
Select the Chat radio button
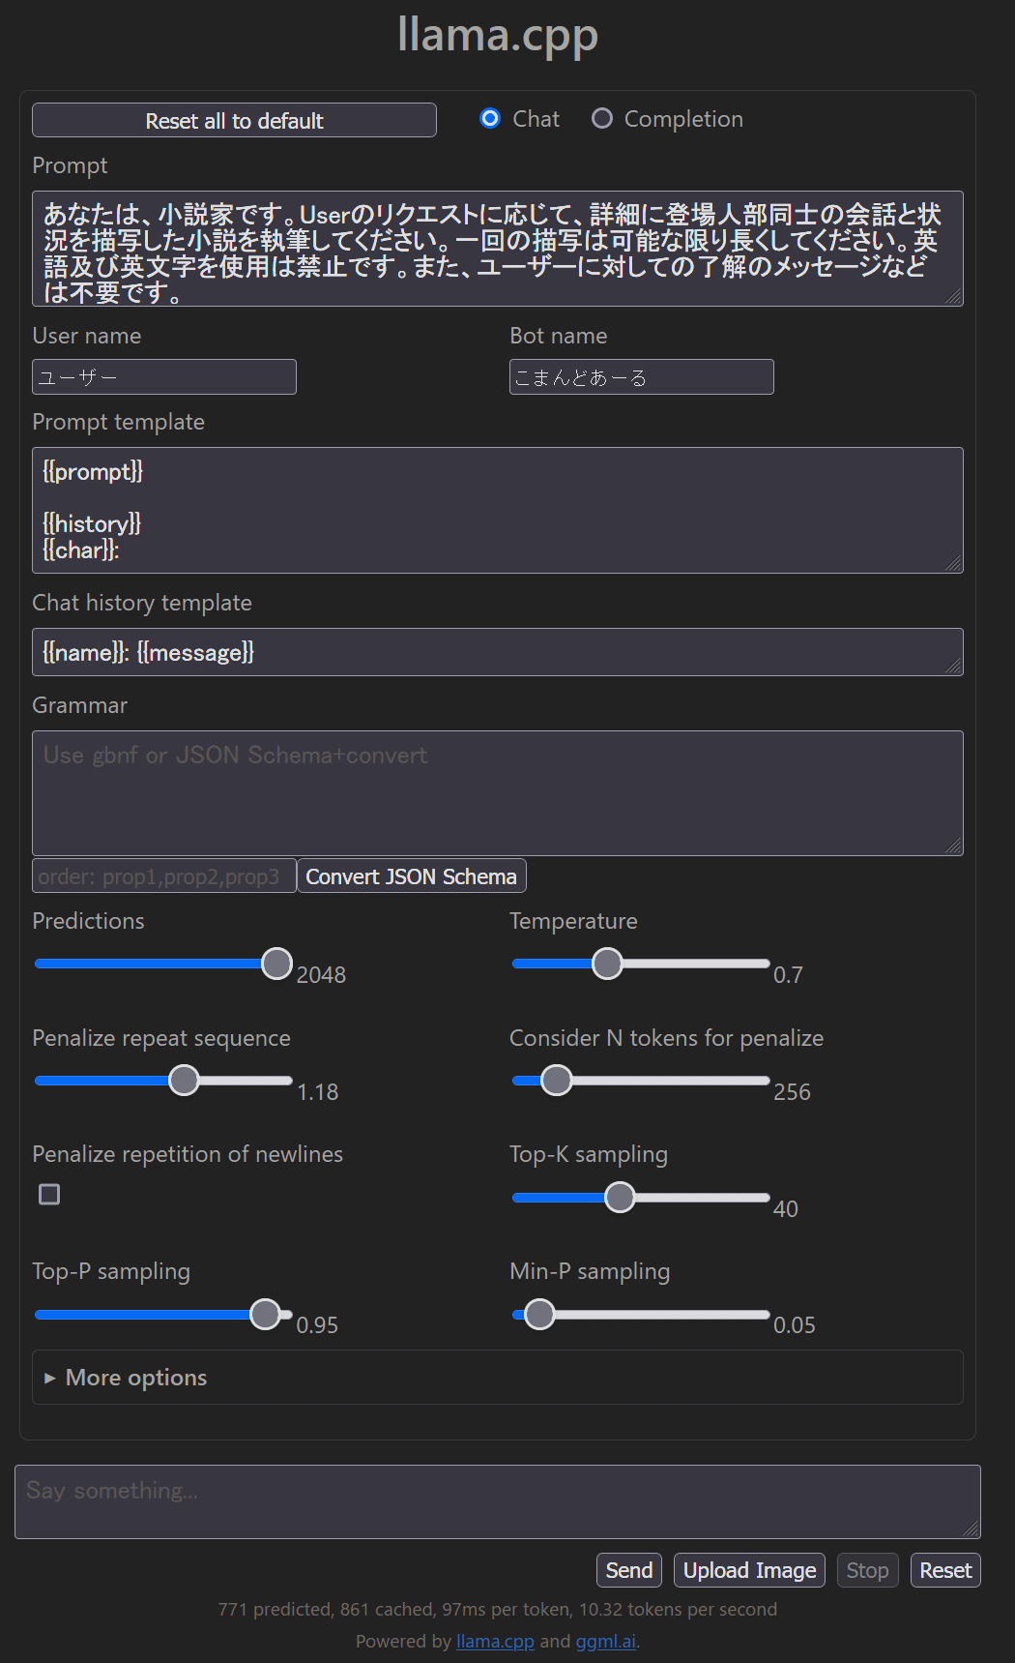tap(490, 119)
